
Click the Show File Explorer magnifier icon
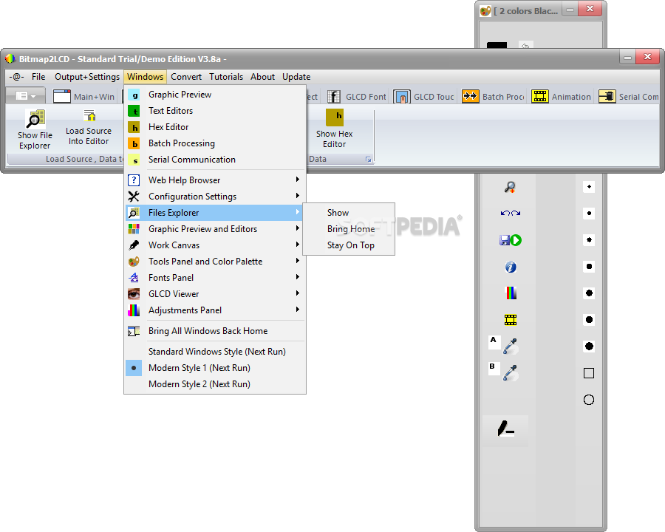pyautogui.click(x=35, y=119)
